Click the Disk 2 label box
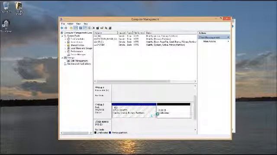Viewport: 277px width, 155px height. pos(102,110)
